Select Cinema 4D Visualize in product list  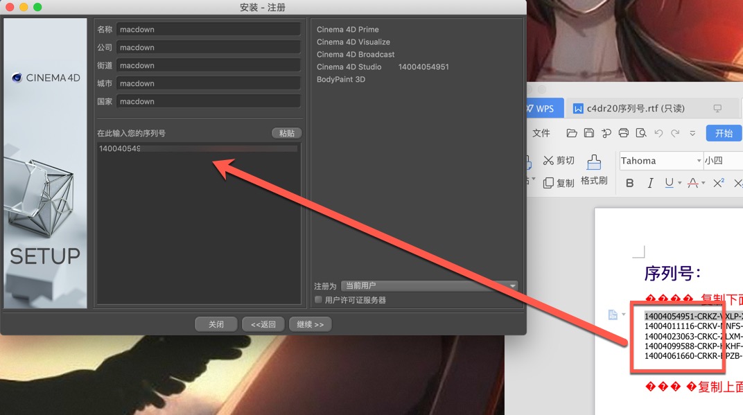point(353,42)
